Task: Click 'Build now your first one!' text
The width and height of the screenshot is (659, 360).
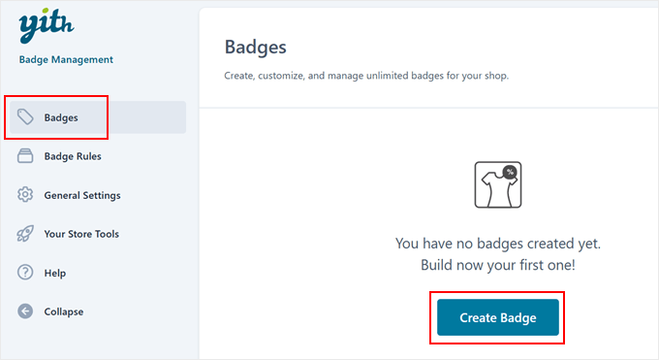Action: 498,265
